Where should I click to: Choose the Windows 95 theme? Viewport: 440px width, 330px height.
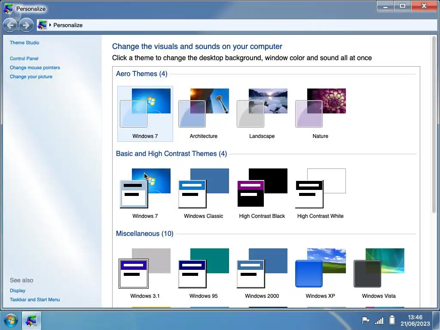(x=203, y=274)
